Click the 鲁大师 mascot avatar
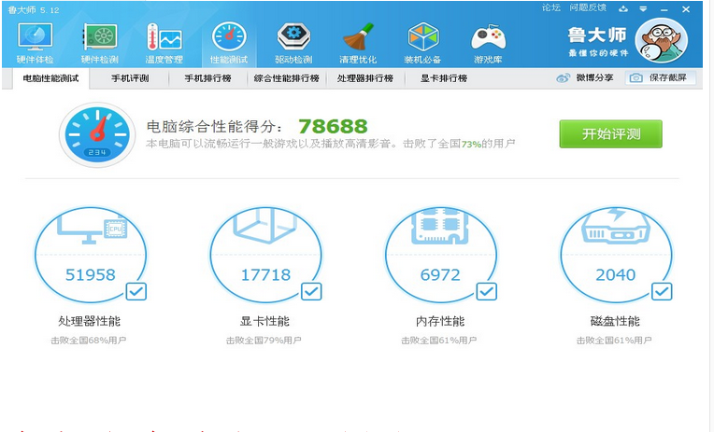This screenshot has height=432, width=714. coord(661,41)
